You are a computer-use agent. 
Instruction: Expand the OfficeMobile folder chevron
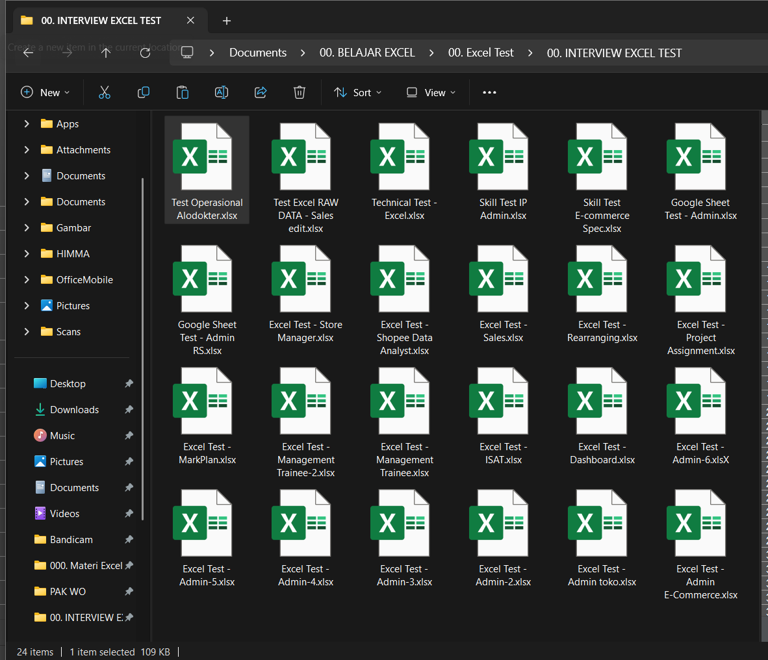pos(27,279)
